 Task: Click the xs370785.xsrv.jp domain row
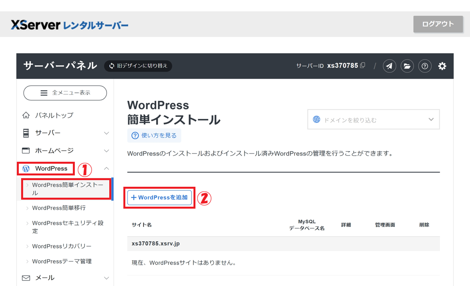[284, 244]
